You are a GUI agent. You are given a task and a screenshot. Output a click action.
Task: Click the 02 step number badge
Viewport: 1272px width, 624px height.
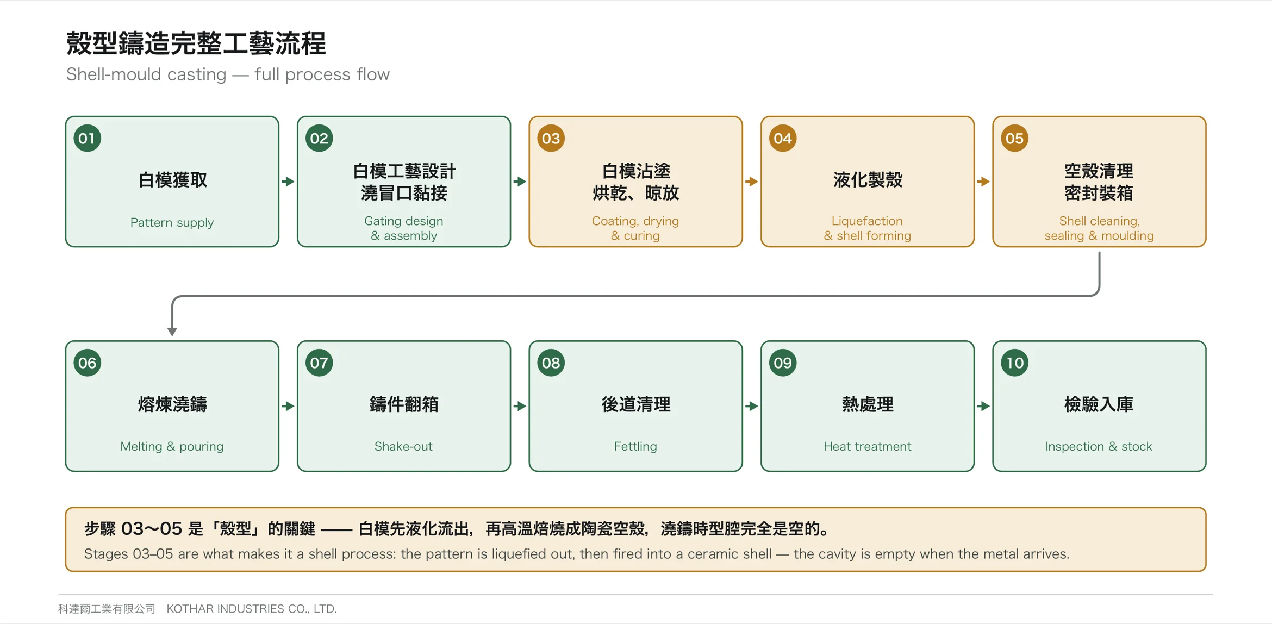click(319, 139)
